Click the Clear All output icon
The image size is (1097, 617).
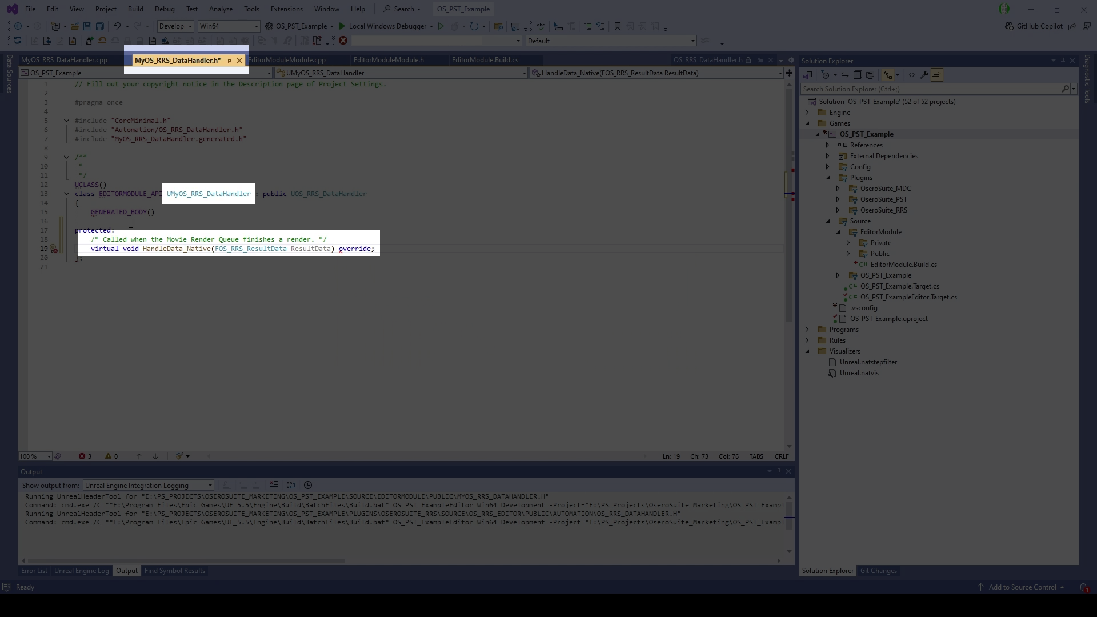coord(274,485)
